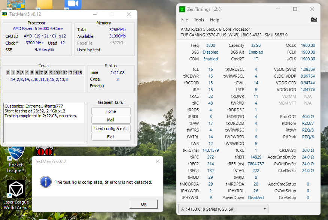Click the GDM value Enabled
Viewport: 328px width, 220px height.
[x=210, y=59]
